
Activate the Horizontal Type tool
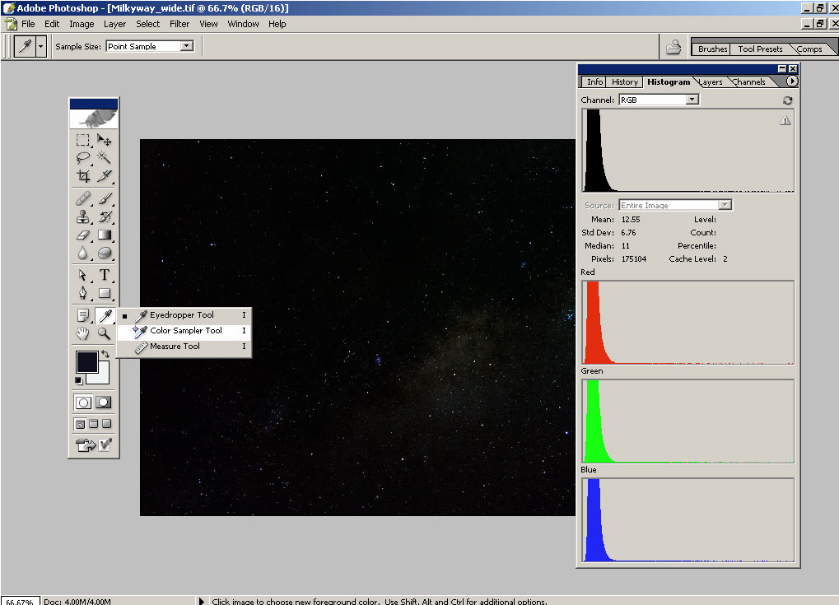click(x=105, y=275)
